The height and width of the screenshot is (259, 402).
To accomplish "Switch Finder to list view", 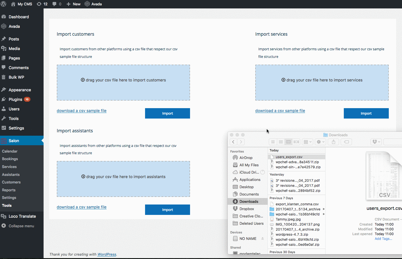I will [x=281, y=142].
